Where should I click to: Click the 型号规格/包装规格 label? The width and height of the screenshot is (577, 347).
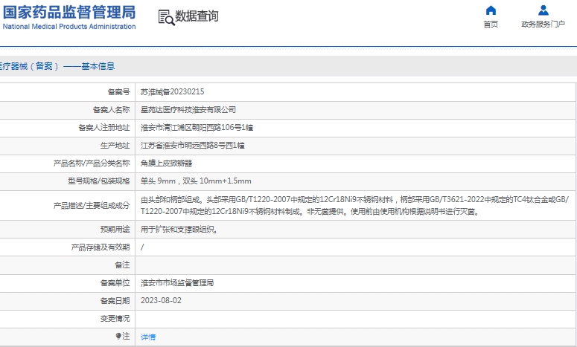click(98, 181)
